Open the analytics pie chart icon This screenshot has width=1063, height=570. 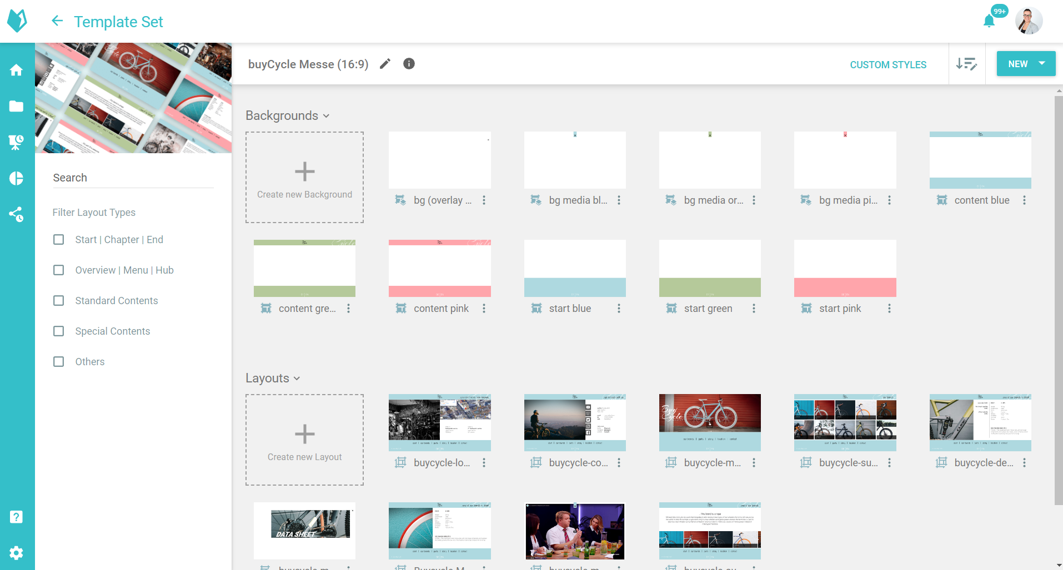coord(17,178)
